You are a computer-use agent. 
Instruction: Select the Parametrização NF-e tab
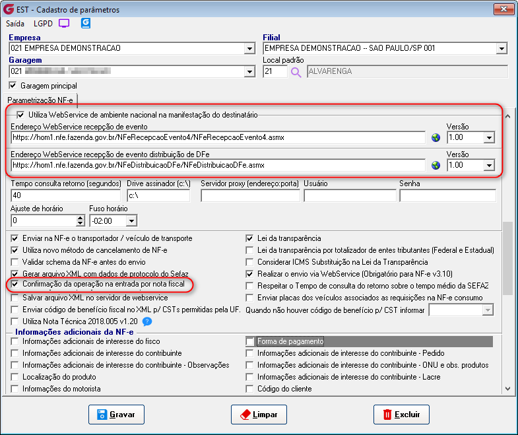point(40,100)
